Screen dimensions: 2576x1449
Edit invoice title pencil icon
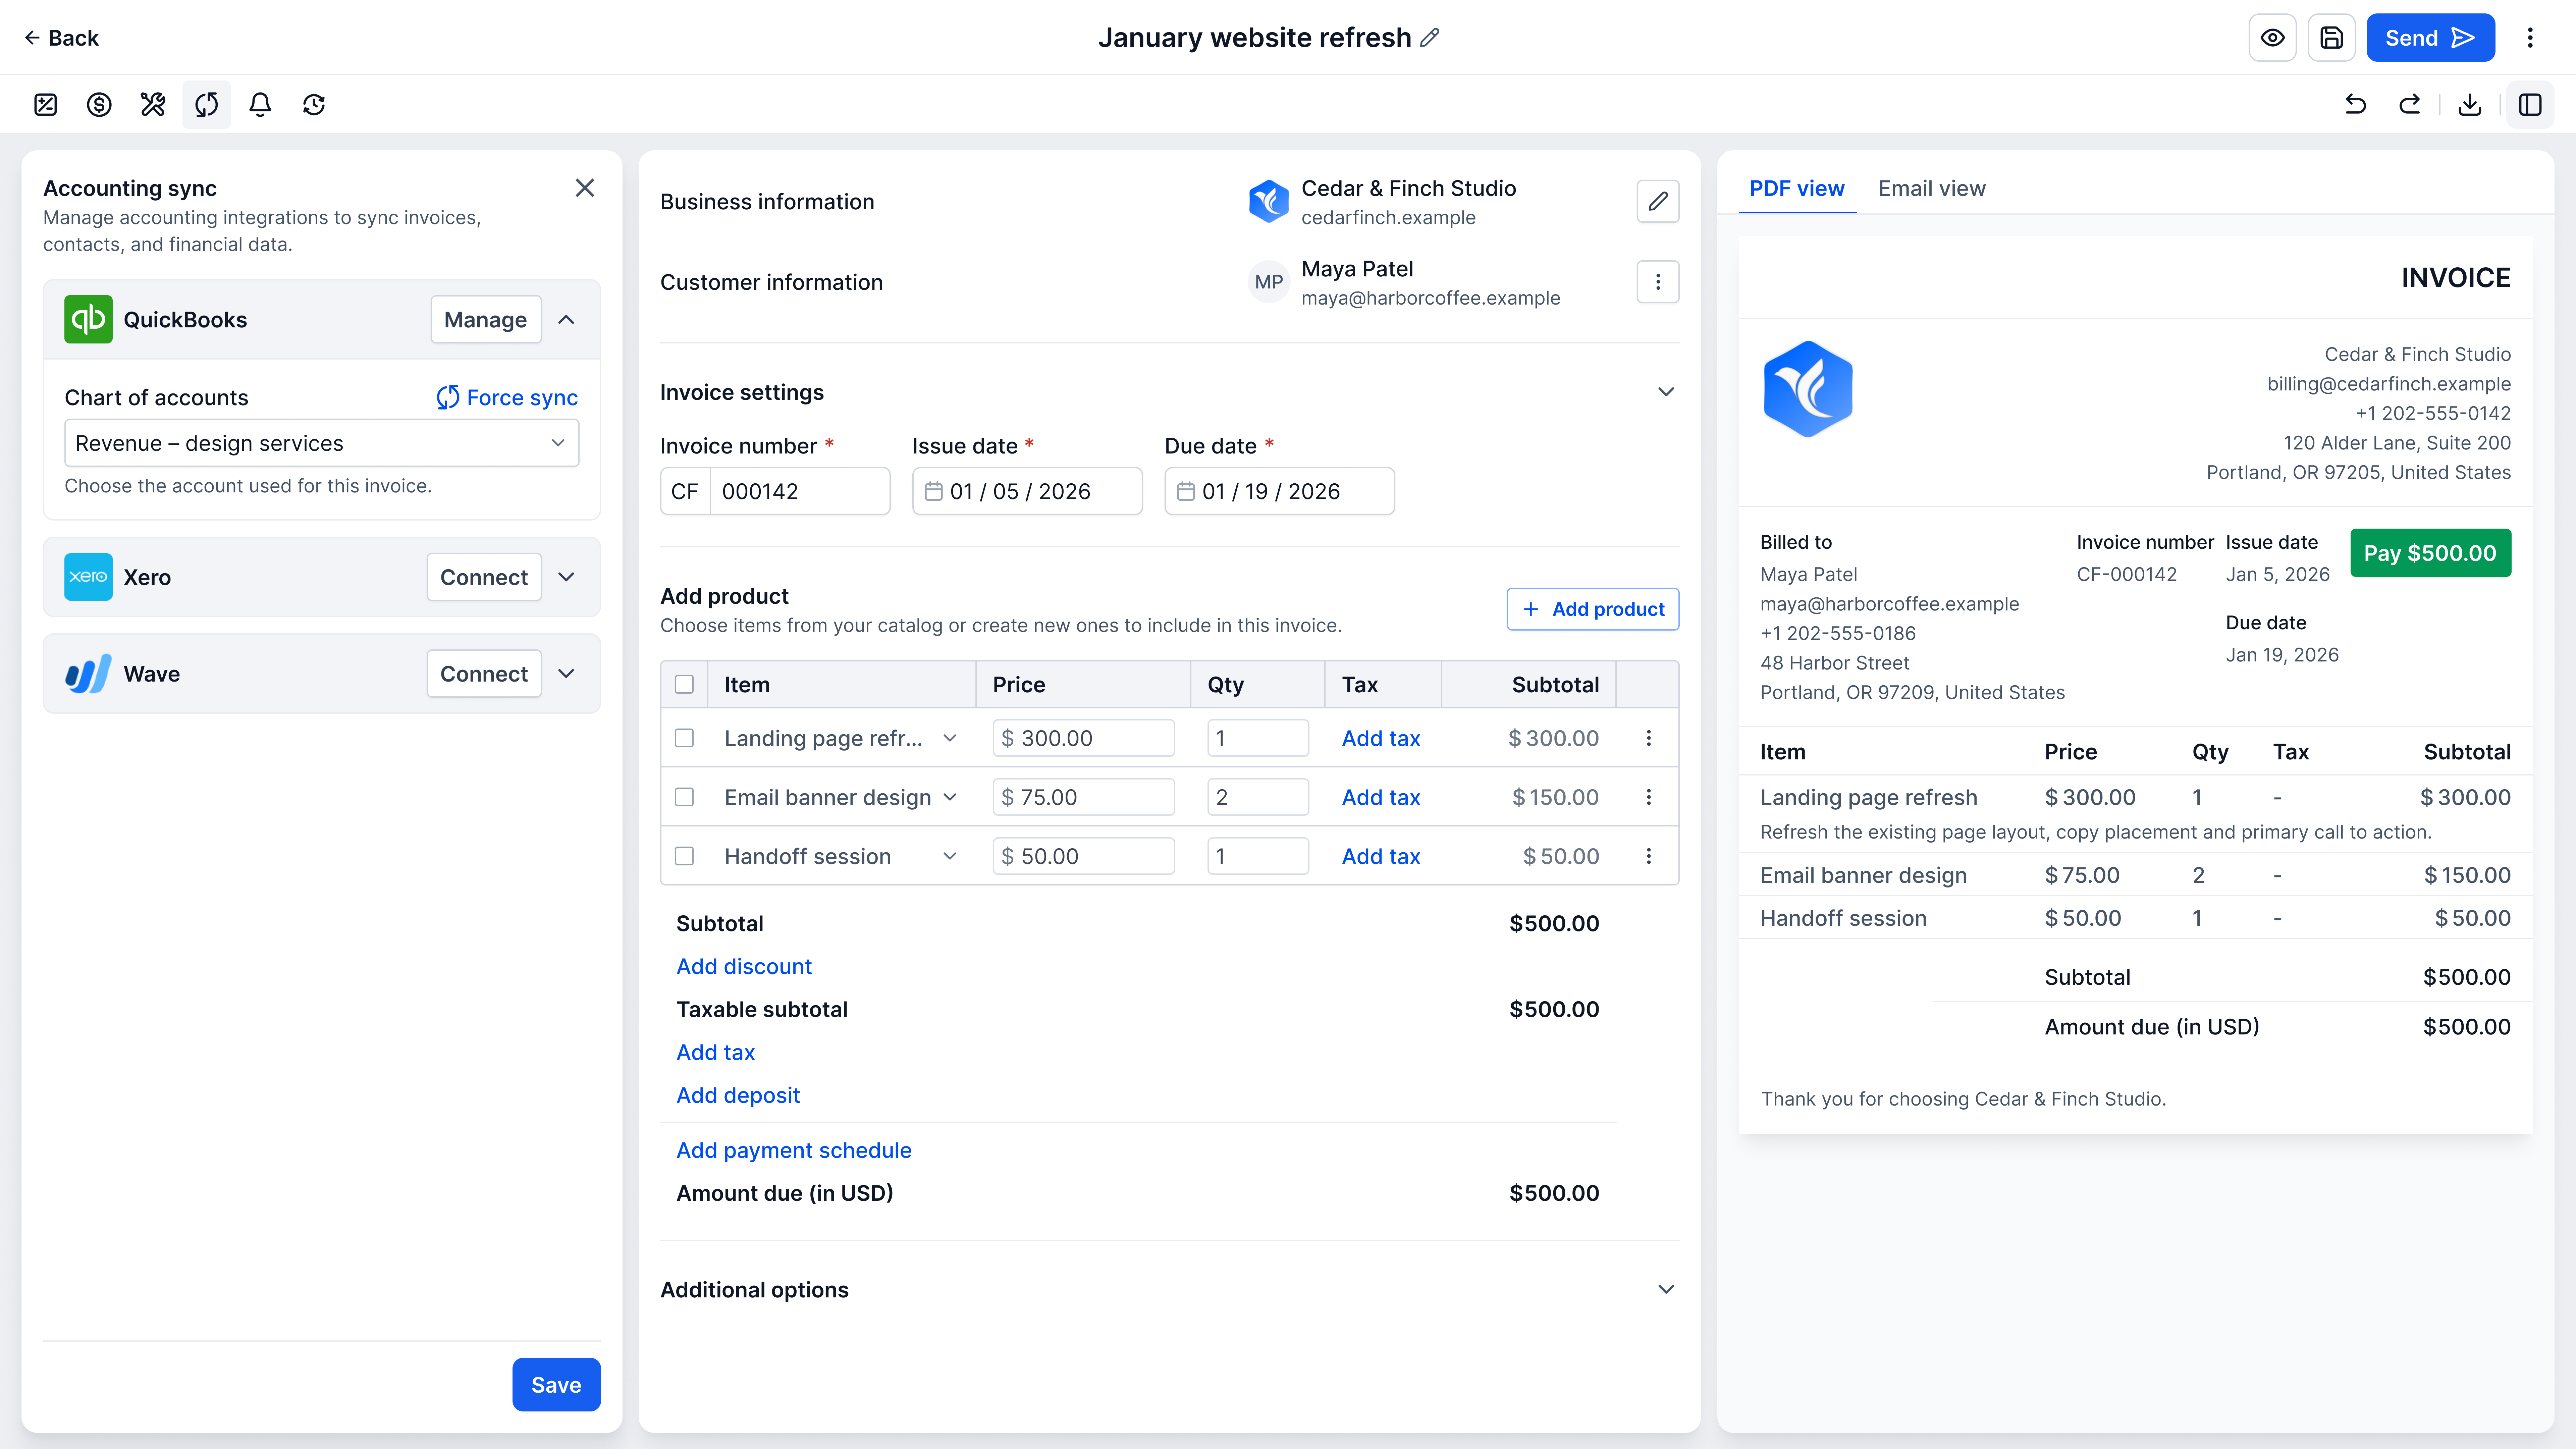point(1430,38)
